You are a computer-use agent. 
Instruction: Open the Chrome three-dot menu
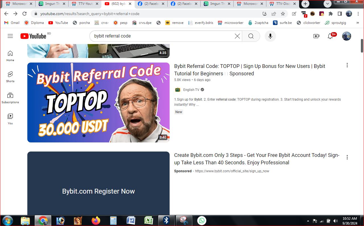point(358,14)
